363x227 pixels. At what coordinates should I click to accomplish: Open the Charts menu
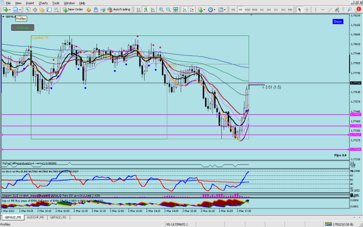coord(43,3)
